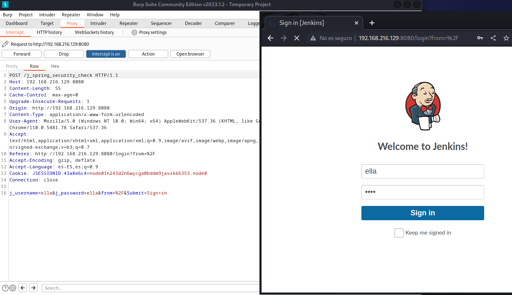Viewport: 512px width, 295px height.
Task: Click the help question mark icon at bottom
Action: pos(5,288)
